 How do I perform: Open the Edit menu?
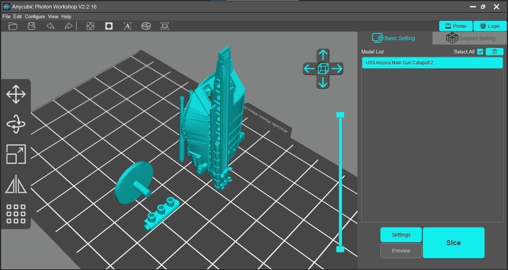pos(17,17)
